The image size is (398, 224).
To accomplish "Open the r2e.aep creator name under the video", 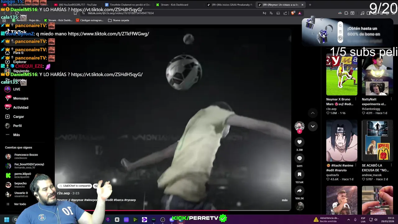I will pyautogui.click(x=63, y=193).
